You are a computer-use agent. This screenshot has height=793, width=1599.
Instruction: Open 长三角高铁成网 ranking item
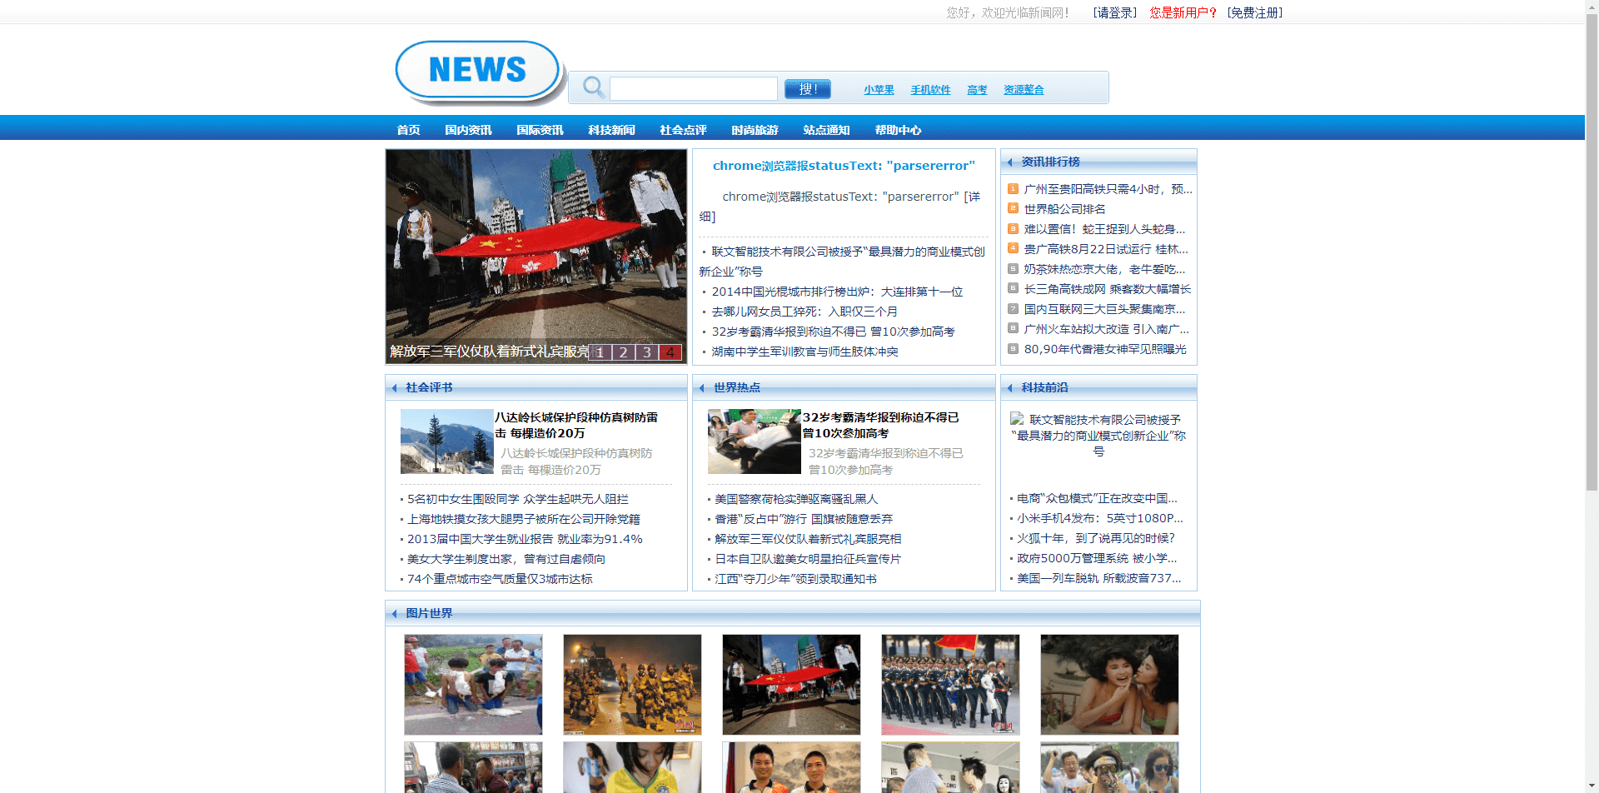coord(1108,289)
